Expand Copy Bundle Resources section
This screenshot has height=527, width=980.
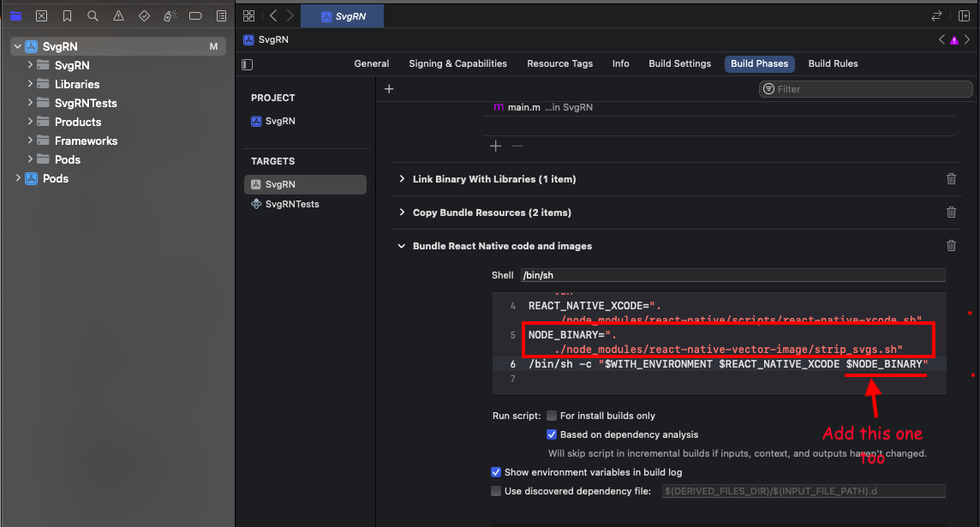click(402, 213)
